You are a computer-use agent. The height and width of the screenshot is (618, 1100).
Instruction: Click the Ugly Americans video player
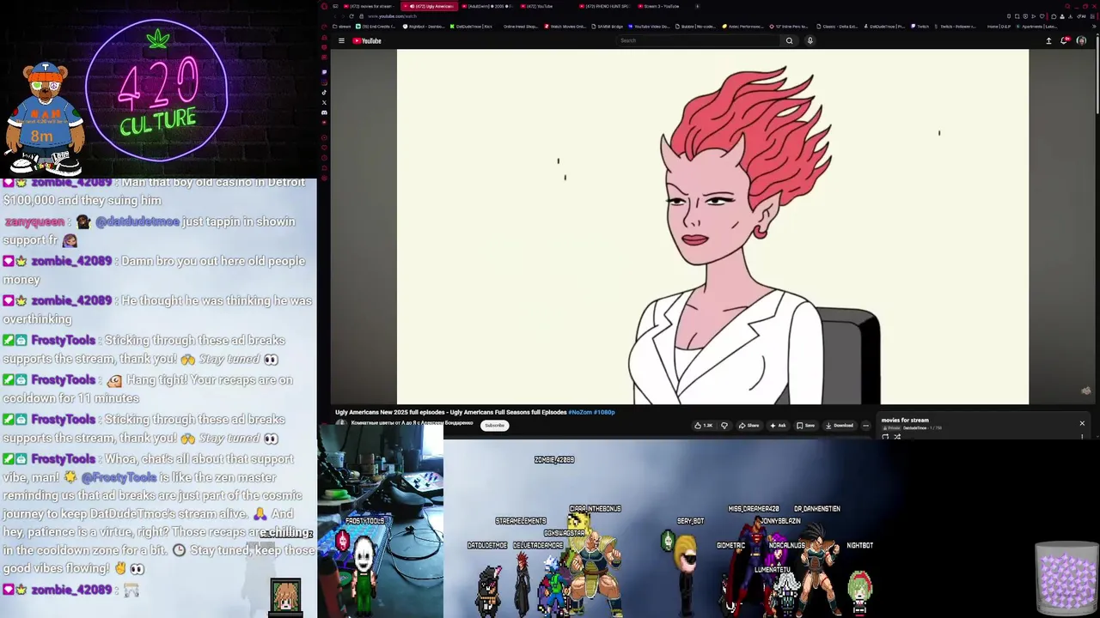[712, 227]
